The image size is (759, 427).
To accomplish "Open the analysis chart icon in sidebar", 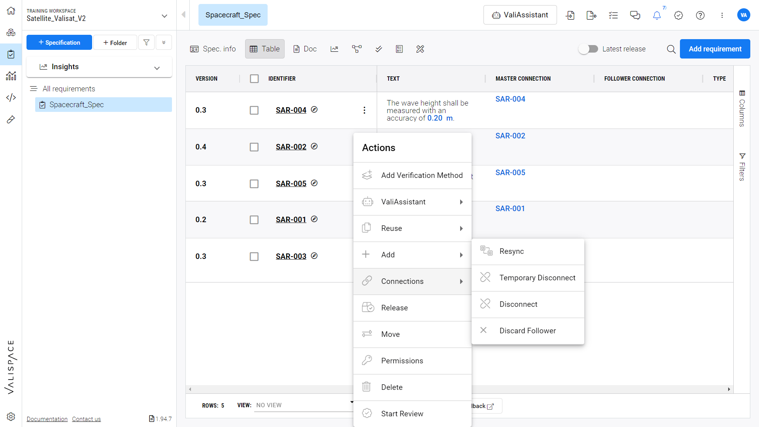I will pos(11,76).
